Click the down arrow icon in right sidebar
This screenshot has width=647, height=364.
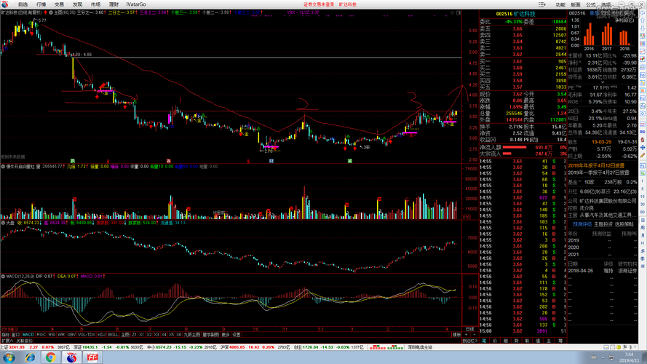[643, 28]
